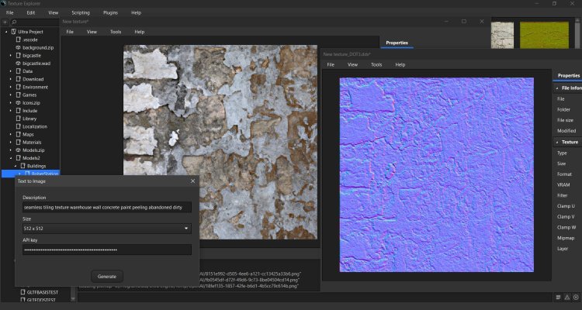Expand the Environment folder
This screenshot has height=310, width=582.
click(10, 87)
